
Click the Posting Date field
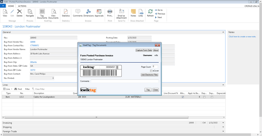[139, 38]
